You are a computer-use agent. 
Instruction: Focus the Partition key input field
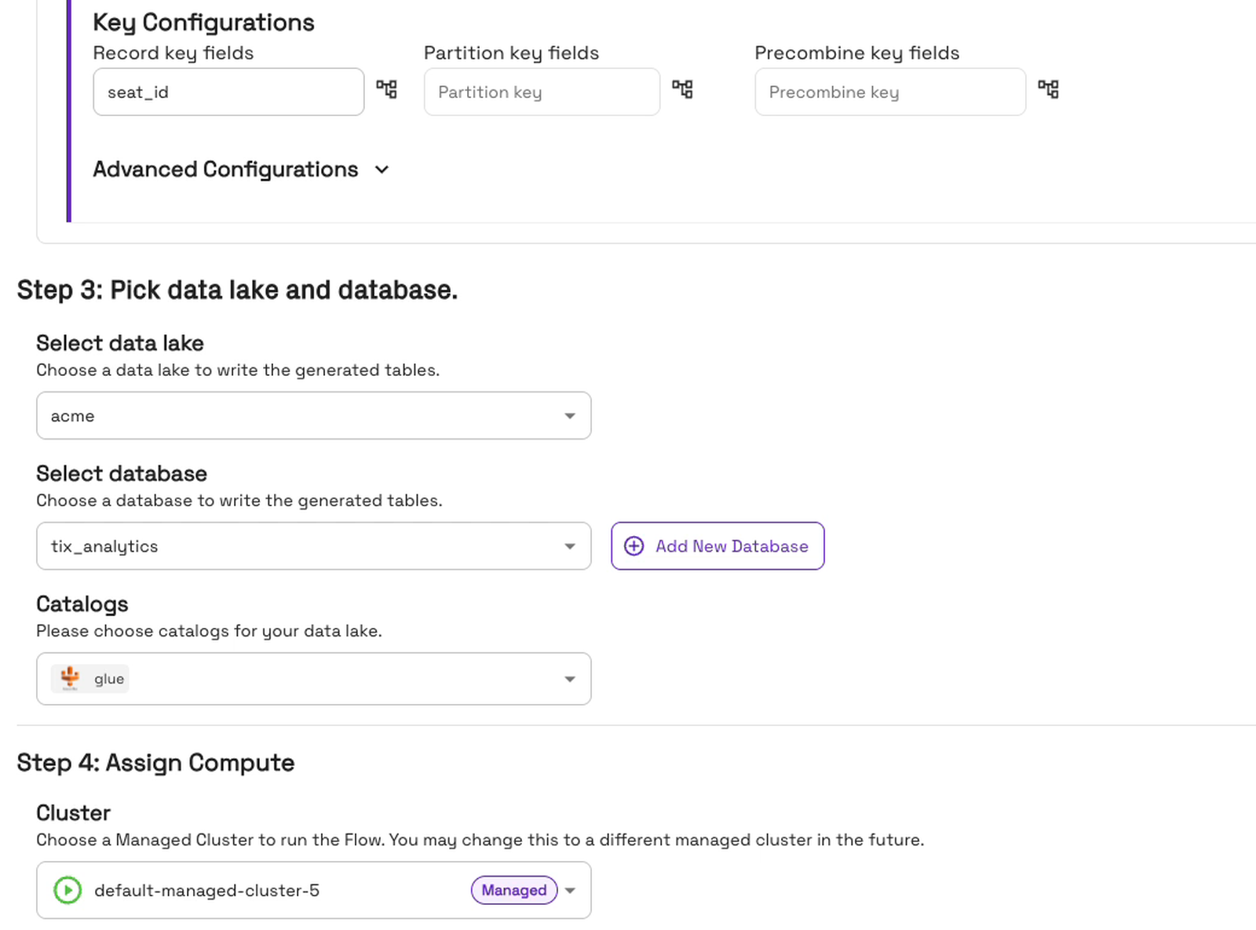point(542,92)
